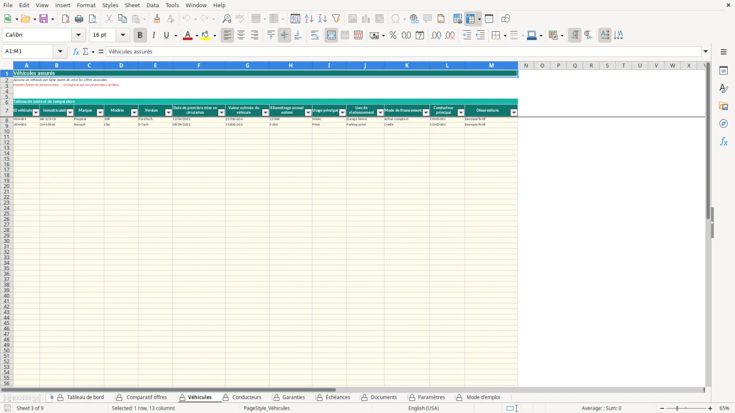This screenshot has height=413, width=735.
Task: Open sidebar Functions fx icon
Action: [724, 142]
